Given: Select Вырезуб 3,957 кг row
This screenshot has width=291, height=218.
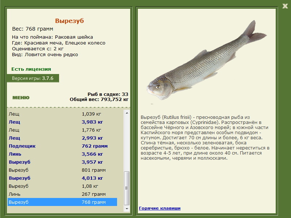Looking at the screenshot, I should (63, 162).
